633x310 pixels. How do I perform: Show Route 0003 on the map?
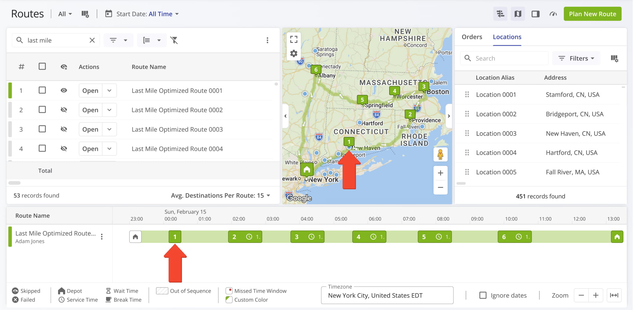tap(64, 129)
